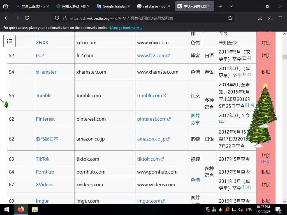Open the Firefox downloads panel
Viewport: 287px width, 215px height.
(x=260, y=18)
